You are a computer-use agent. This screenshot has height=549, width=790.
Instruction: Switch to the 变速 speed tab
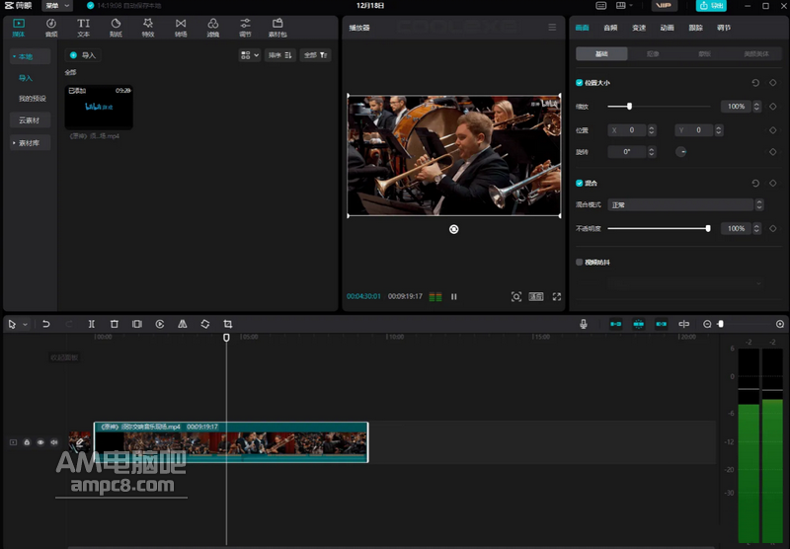coord(639,28)
